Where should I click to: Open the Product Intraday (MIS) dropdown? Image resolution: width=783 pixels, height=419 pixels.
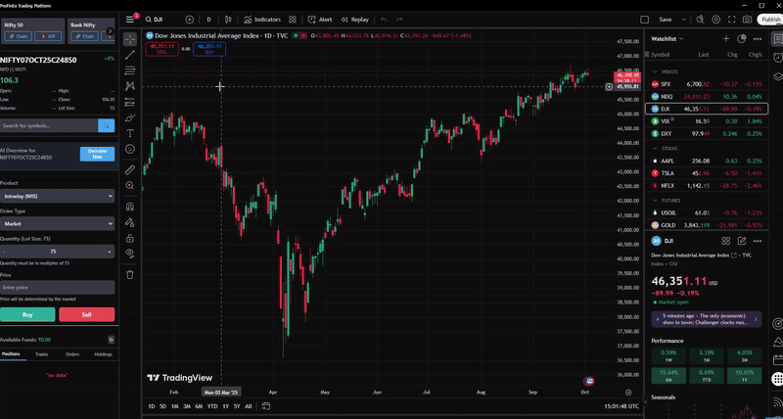tap(57, 196)
